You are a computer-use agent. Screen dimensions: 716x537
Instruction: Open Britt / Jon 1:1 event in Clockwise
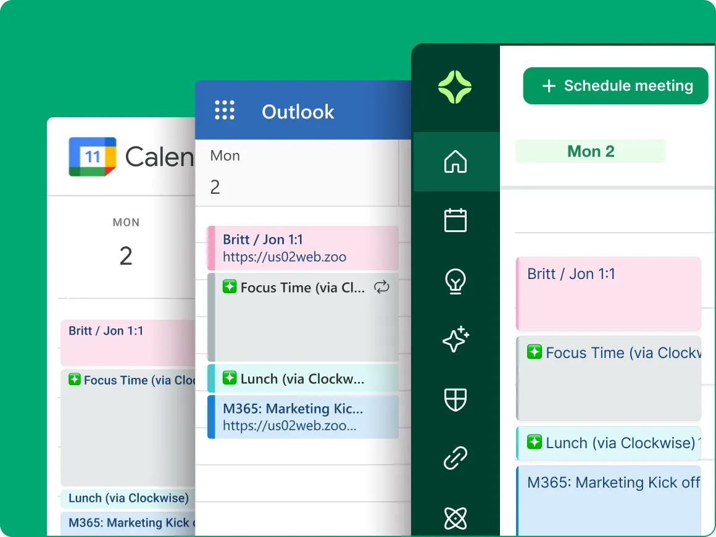(x=608, y=294)
